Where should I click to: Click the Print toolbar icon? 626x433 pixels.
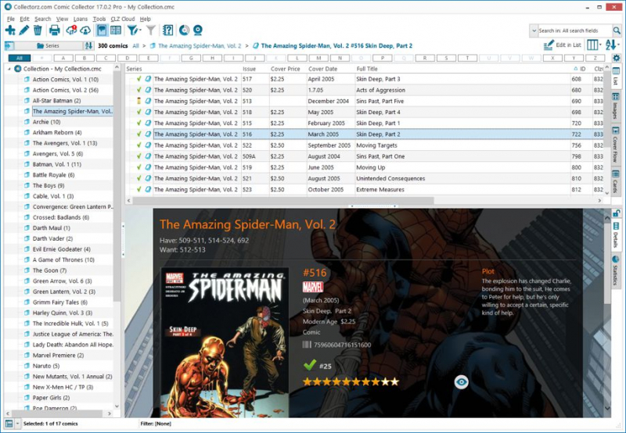pos(55,30)
